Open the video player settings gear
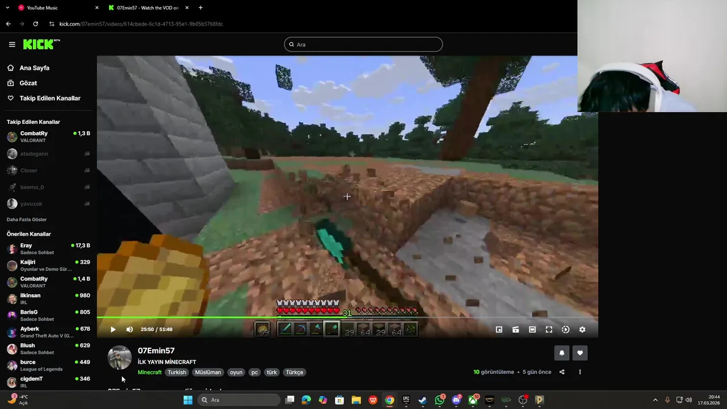The image size is (727, 409). [582, 329]
